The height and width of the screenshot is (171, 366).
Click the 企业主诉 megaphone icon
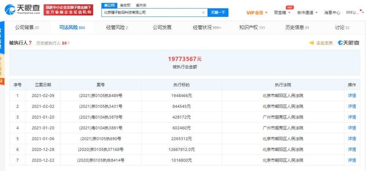(311, 43)
